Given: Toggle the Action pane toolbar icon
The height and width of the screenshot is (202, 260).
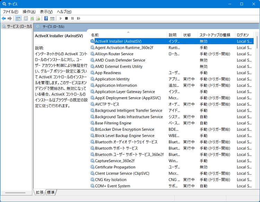Looking at the screenshot, I should pyautogui.click(x=52, y=18).
